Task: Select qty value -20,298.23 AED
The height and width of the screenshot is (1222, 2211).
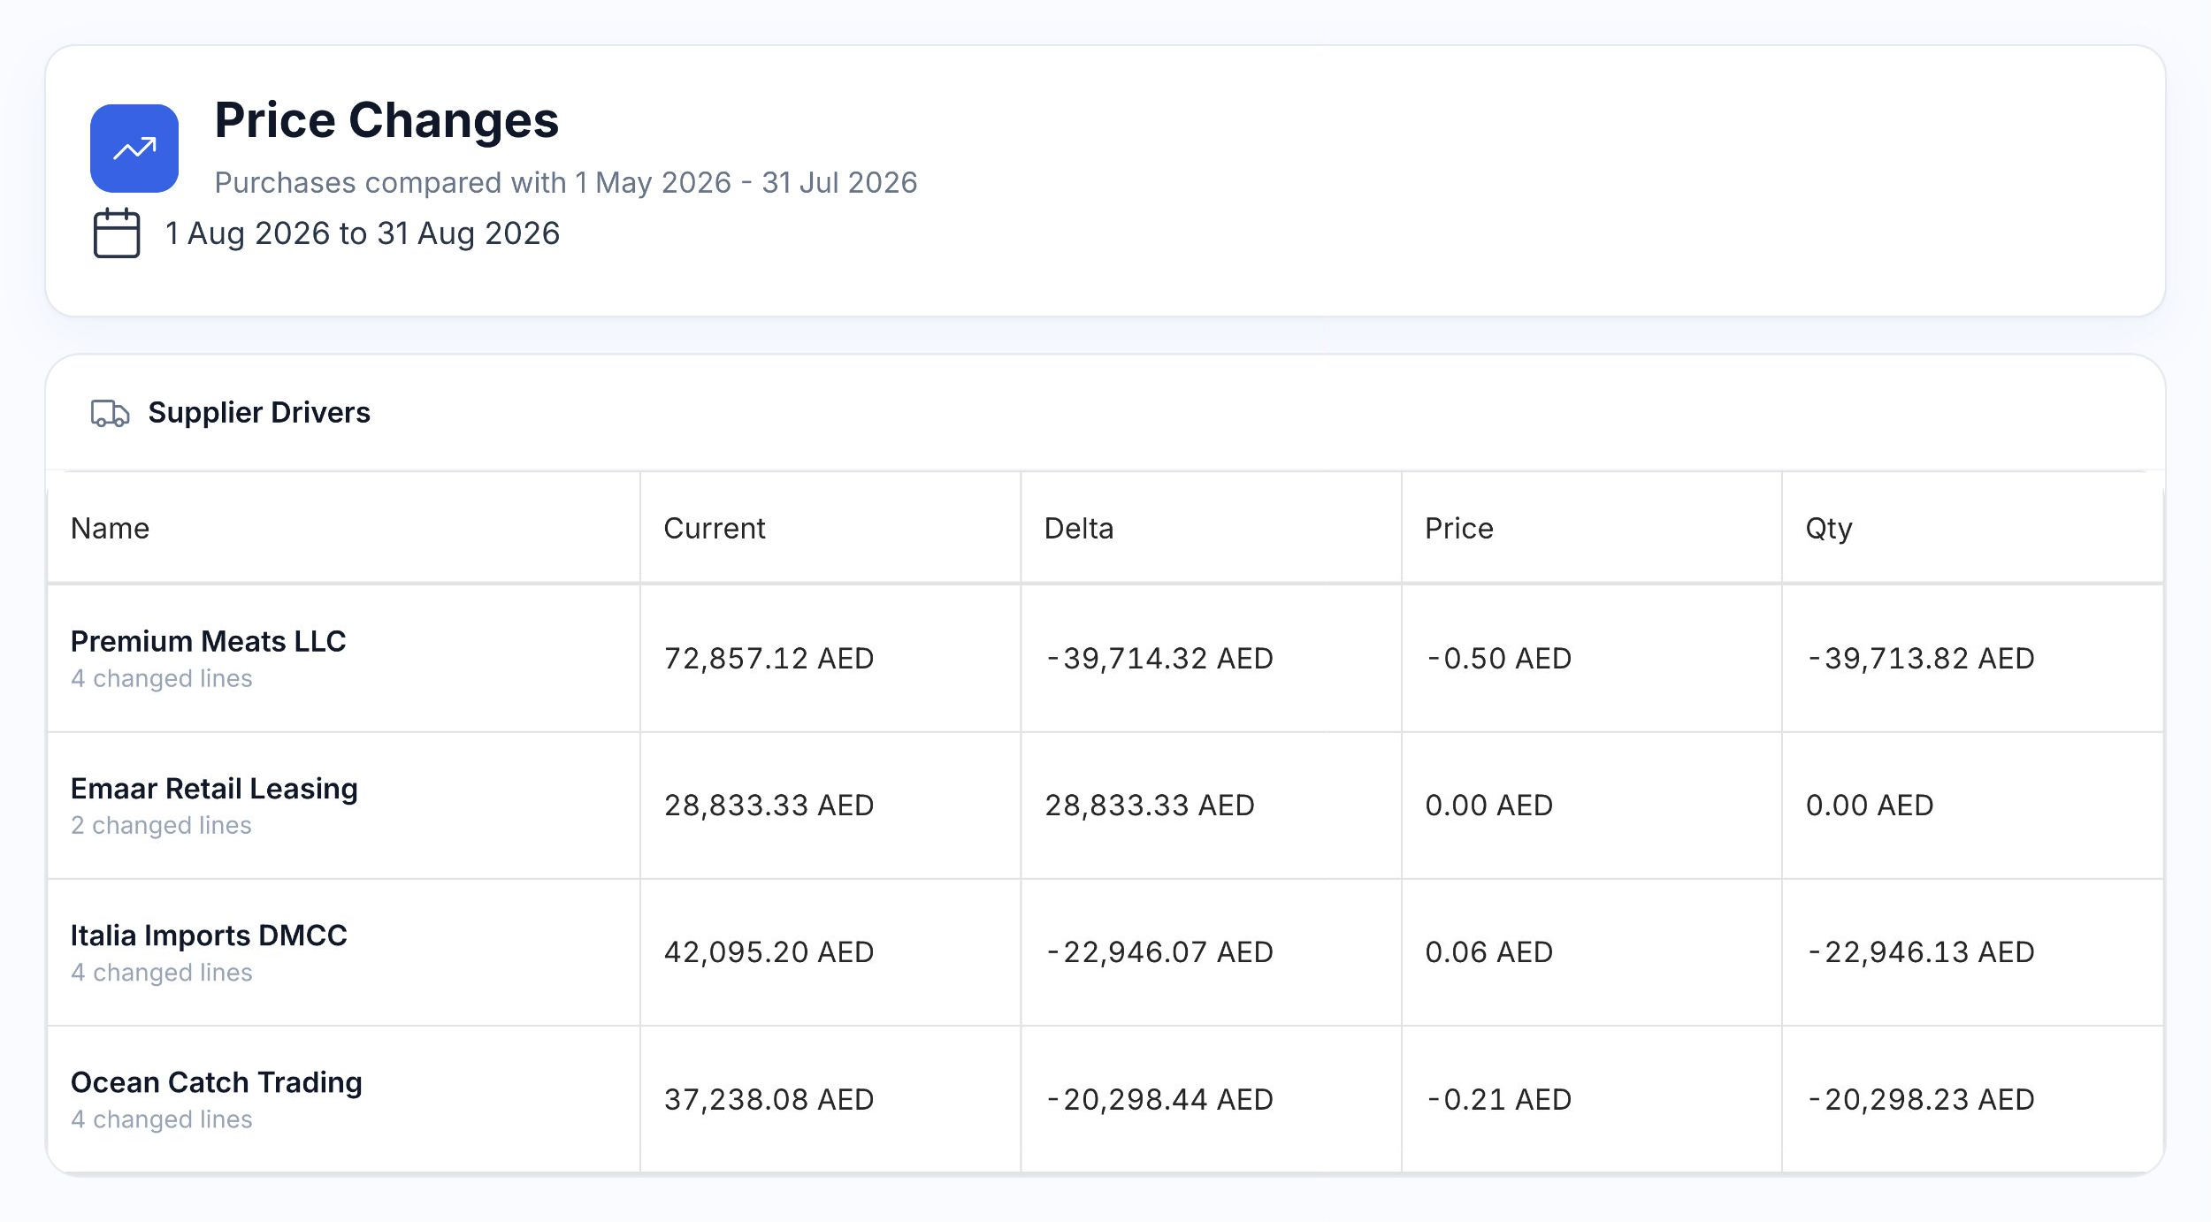Action: point(1921,1100)
